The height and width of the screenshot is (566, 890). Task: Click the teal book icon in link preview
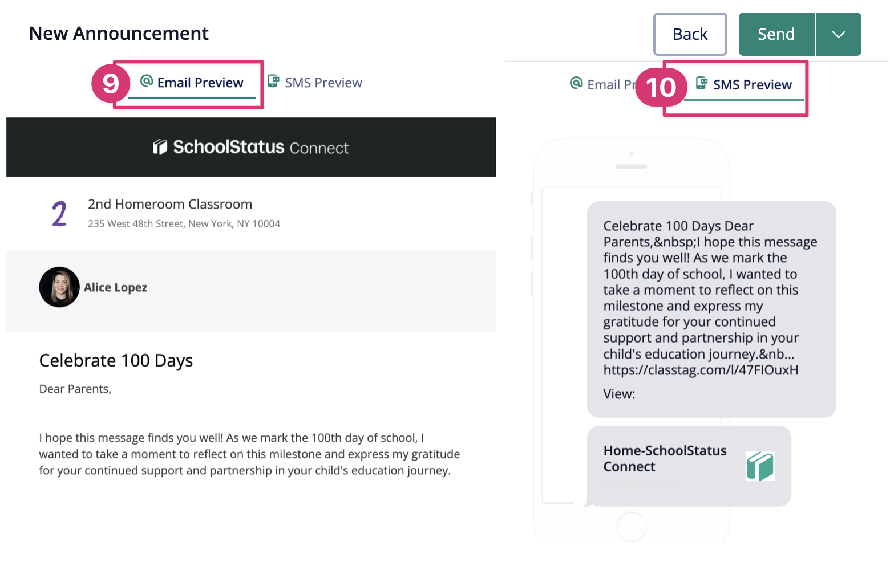760,466
